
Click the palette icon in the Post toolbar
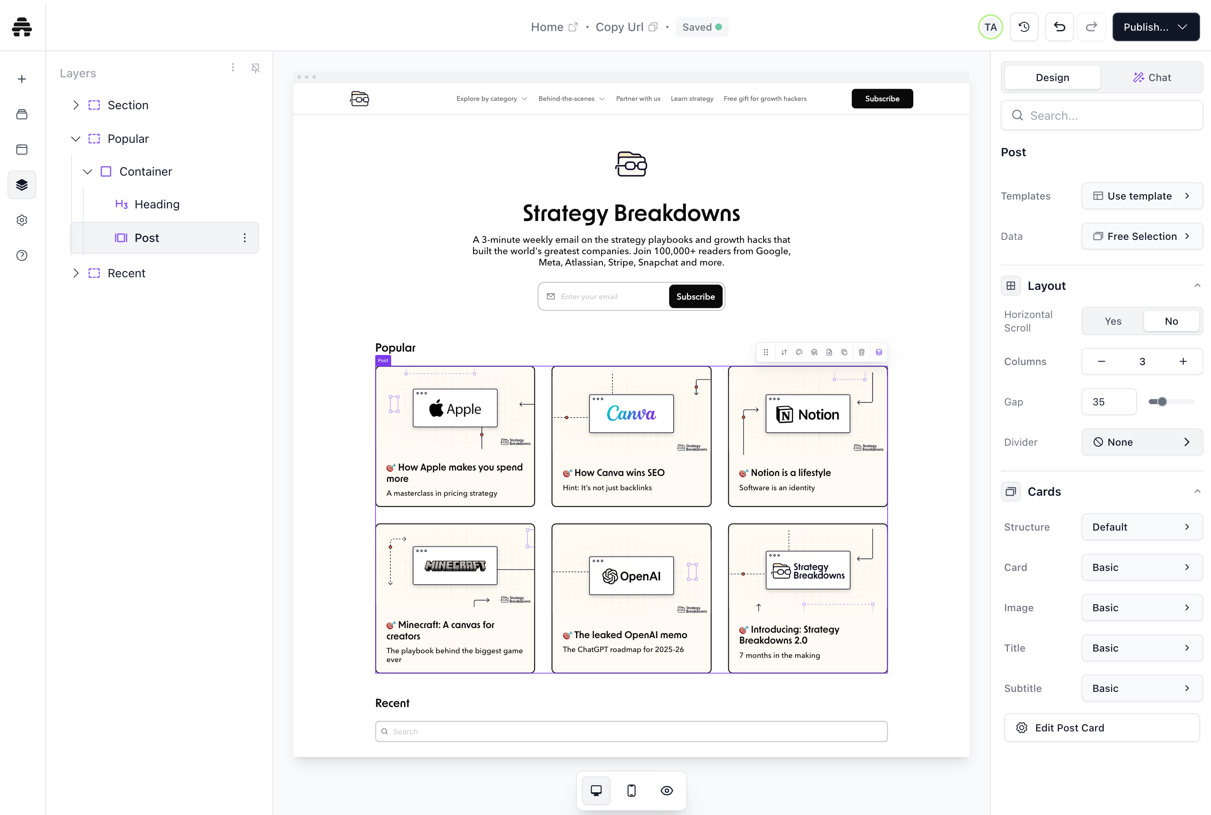pyautogui.click(x=799, y=352)
